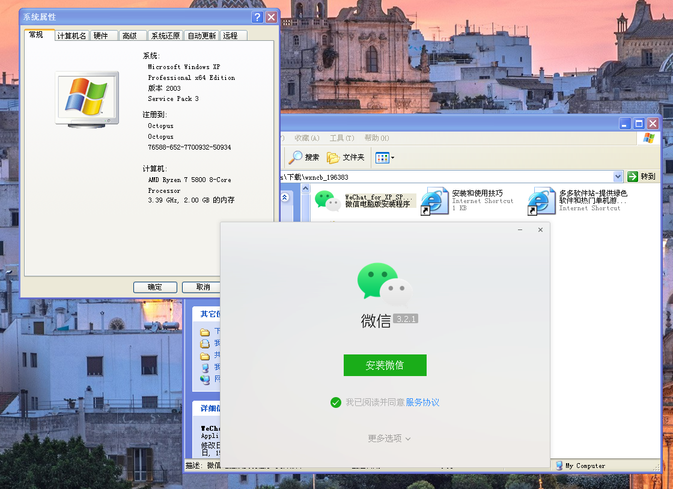Switch to the 系统还原 tab
This screenshot has height=489, width=673.
[x=166, y=36]
